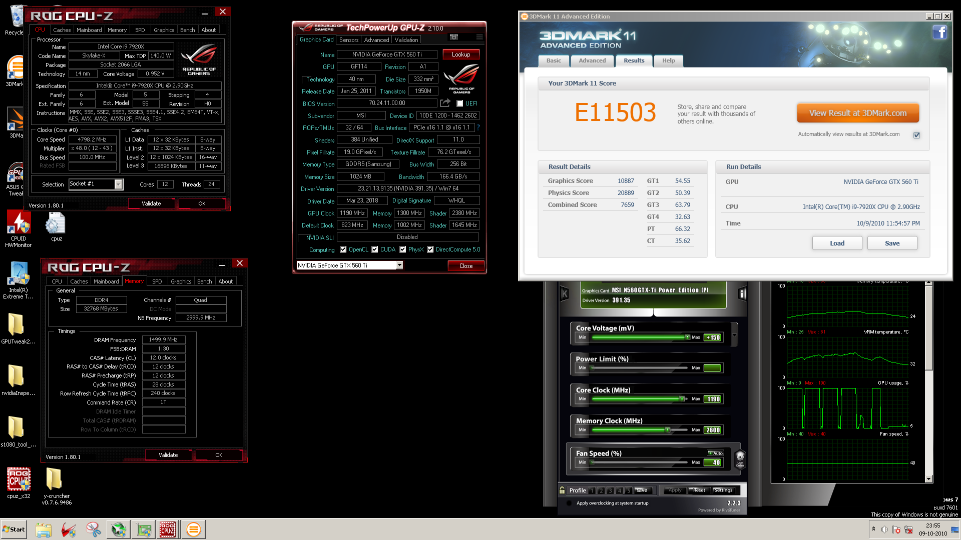Viewport: 961px width, 540px height.
Task: Open the GPU-Z hamburger menu icon
Action: [479, 37]
